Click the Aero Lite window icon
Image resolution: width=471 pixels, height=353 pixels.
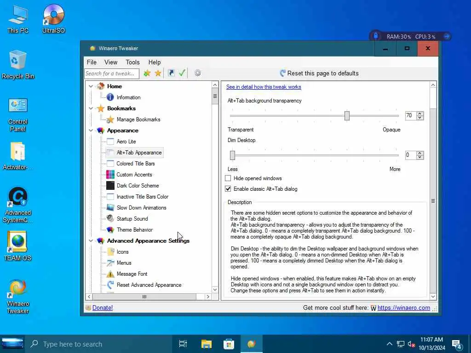tap(110, 142)
